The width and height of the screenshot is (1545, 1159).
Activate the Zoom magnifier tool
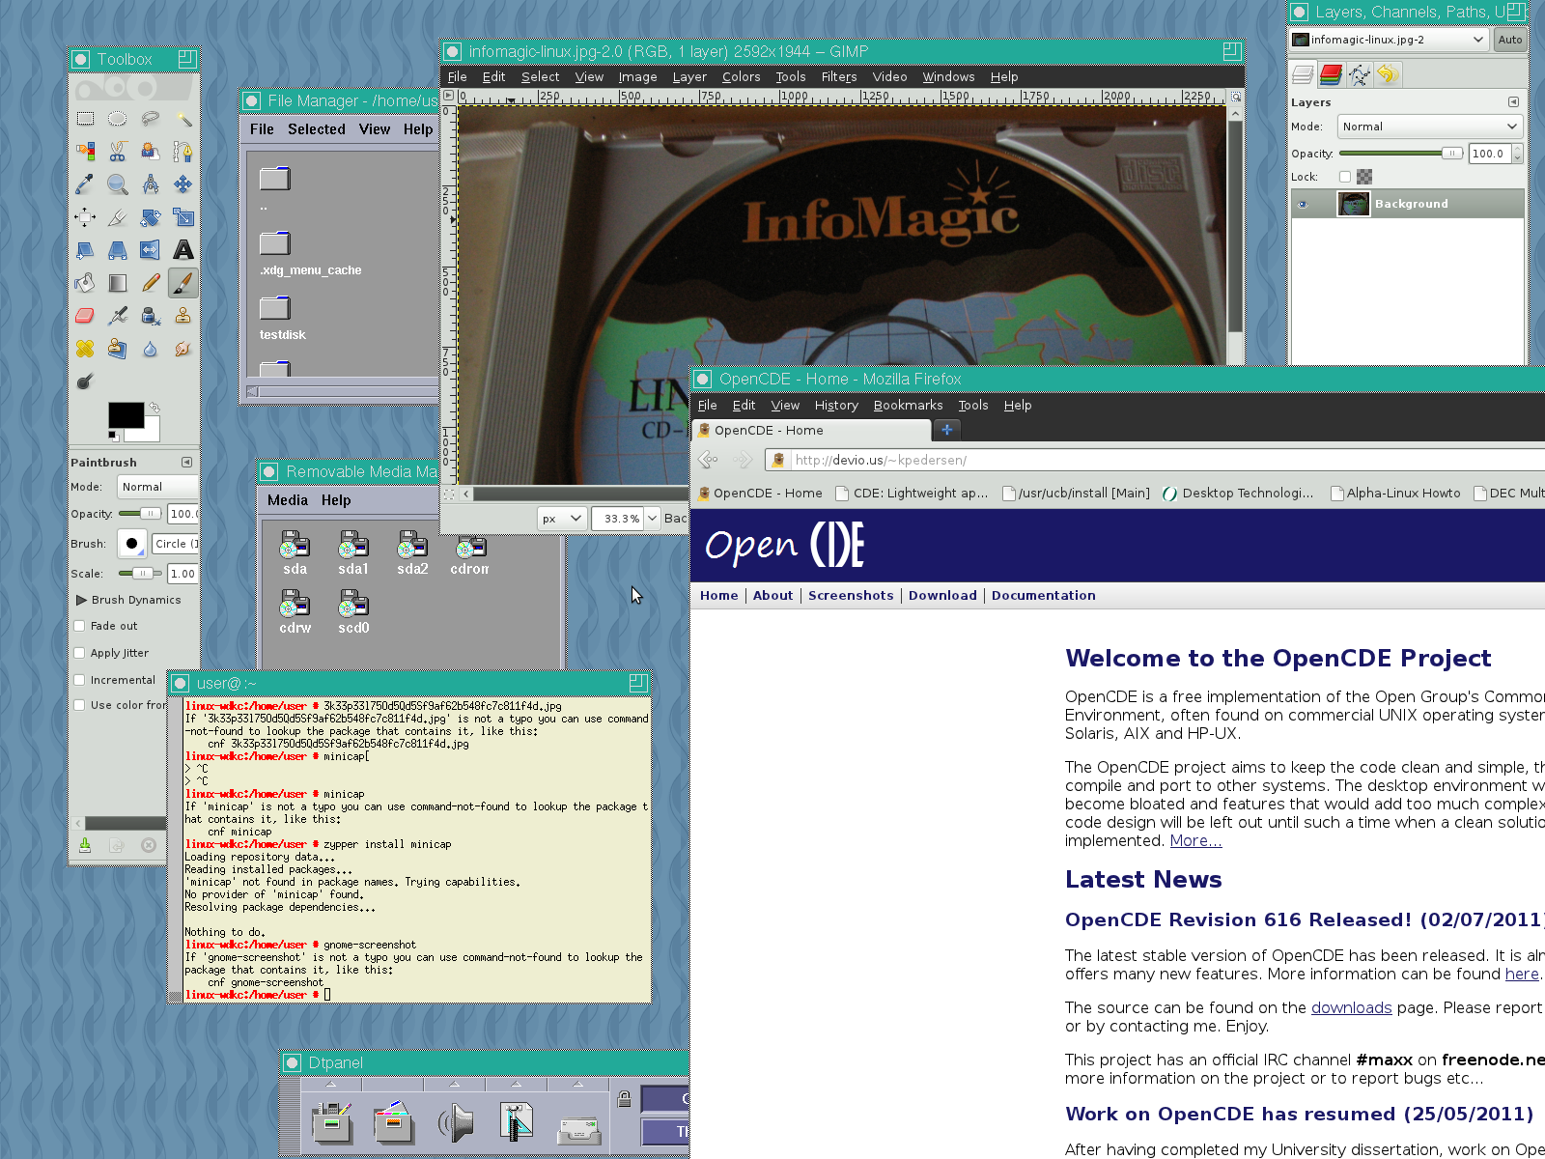[x=118, y=184]
